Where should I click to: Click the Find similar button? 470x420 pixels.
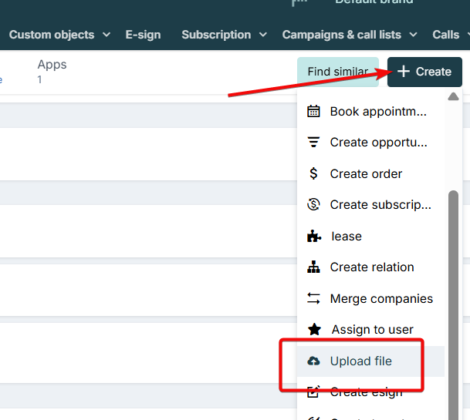click(338, 72)
